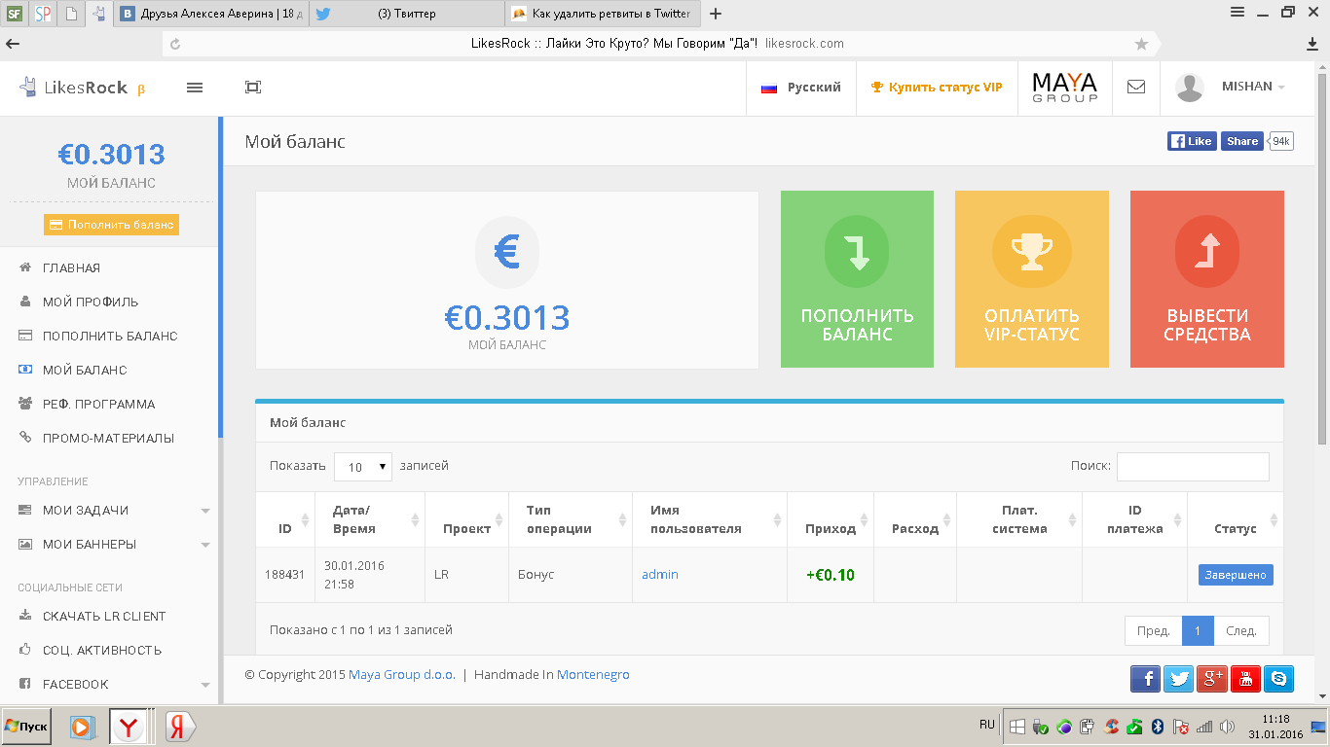
Task: Select page 1 in pagination
Action: pyautogui.click(x=1198, y=630)
